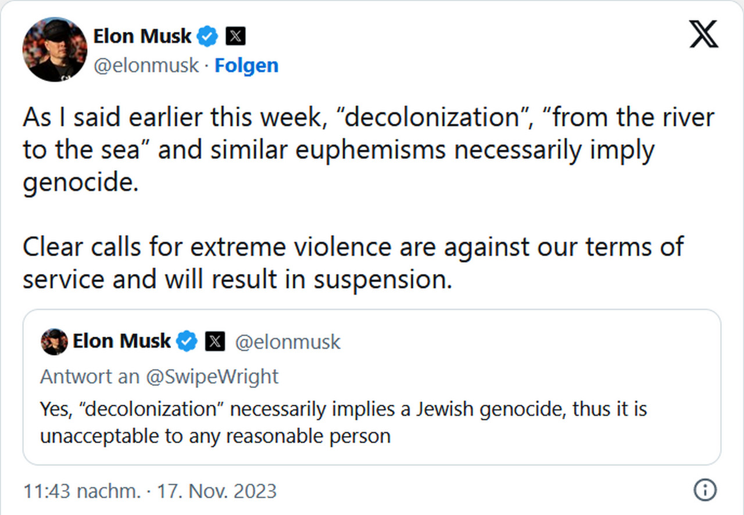
Task: Open the tweet info icon at the bottom right
Action: (704, 491)
